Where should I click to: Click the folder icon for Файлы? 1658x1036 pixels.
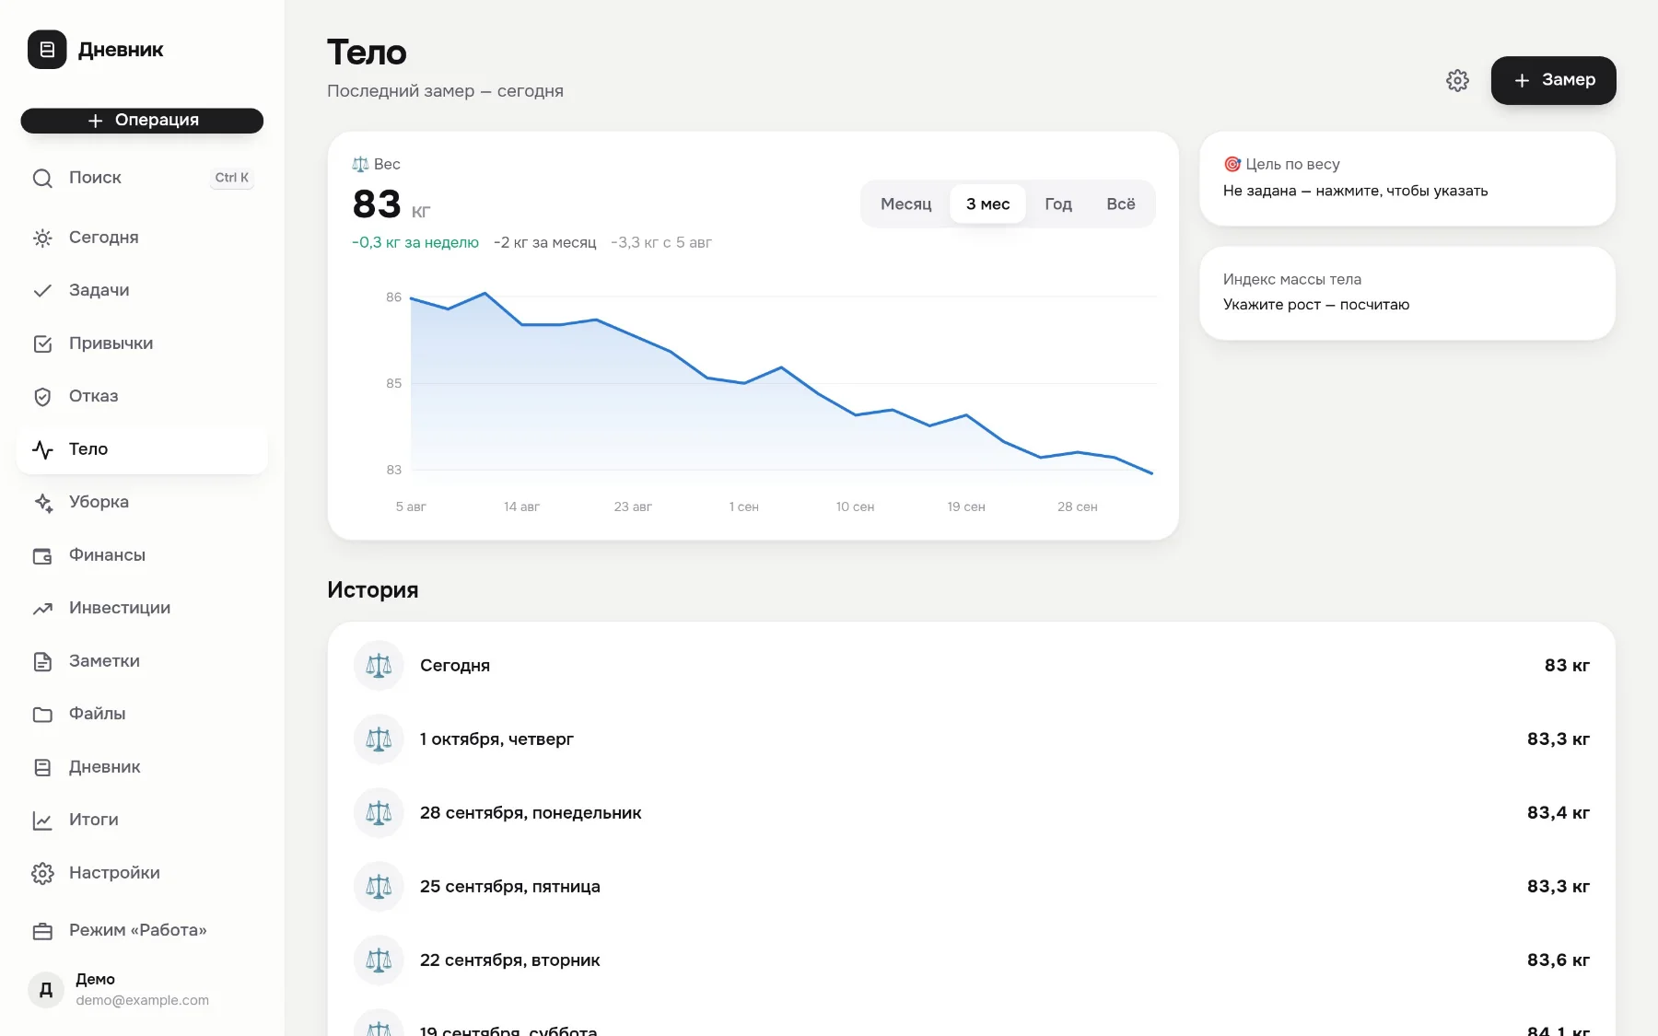point(42,714)
